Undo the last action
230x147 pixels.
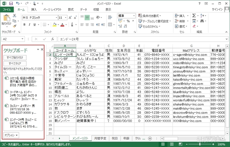click(x=18, y=3)
